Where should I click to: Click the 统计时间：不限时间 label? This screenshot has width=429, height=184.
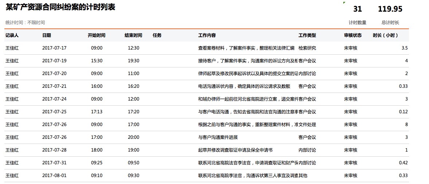click(25, 23)
